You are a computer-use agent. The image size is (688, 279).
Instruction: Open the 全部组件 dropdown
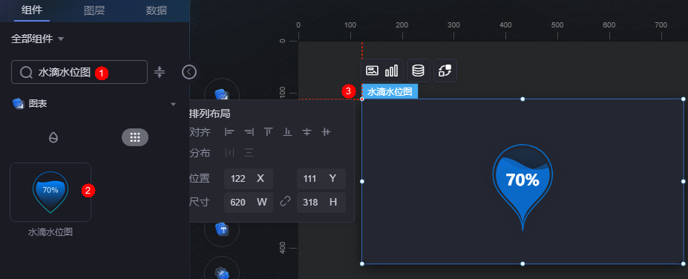click(38, 39)
